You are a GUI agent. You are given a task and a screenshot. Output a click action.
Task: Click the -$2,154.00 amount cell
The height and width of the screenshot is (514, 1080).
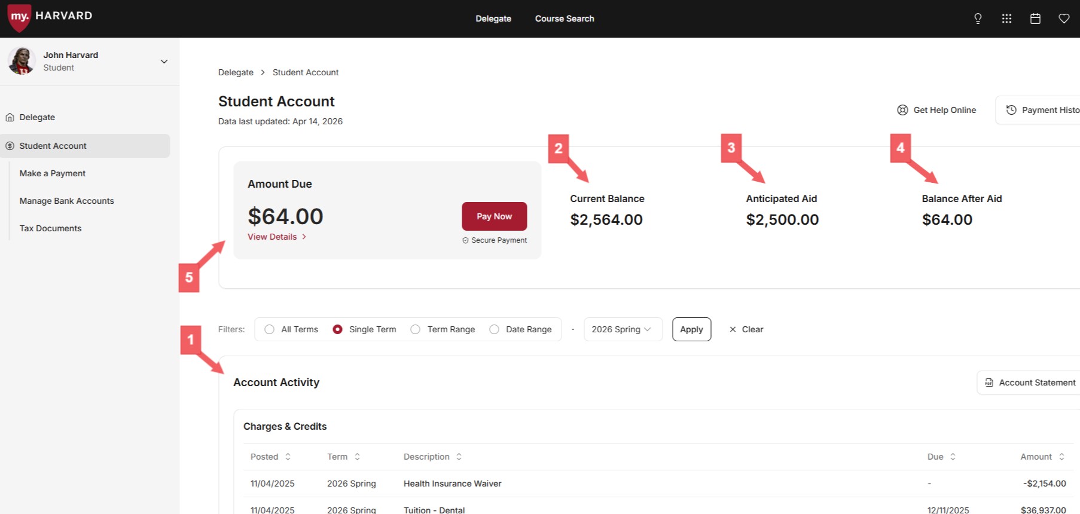pyautogui.click(x=1044, y=484)
